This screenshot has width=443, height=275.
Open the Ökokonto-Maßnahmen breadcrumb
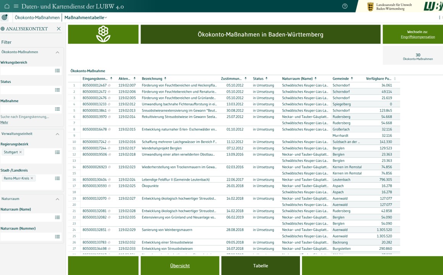click(x=37, y=18)
